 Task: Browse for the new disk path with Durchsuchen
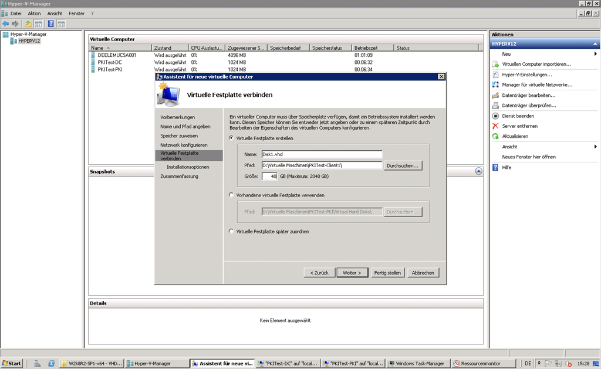click(x=403, y=165)
